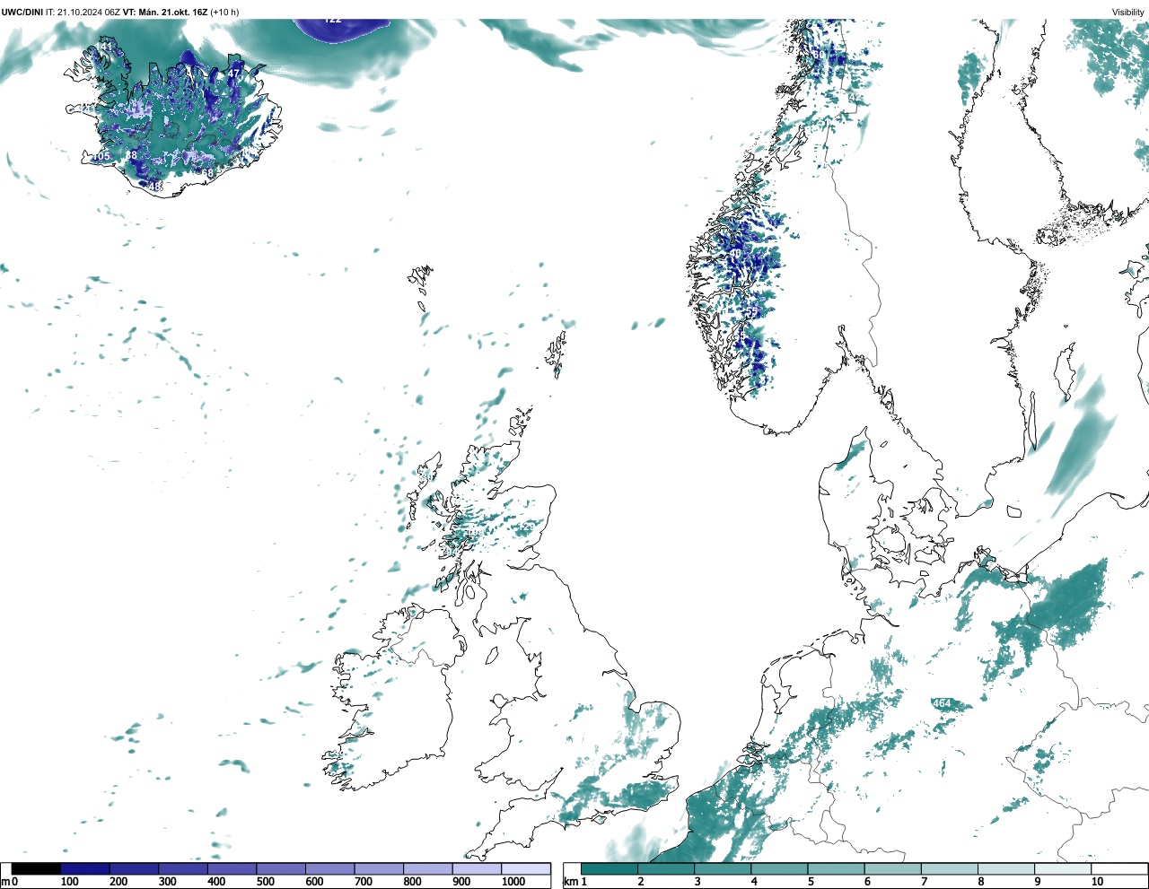Image resolution: width=1149 pixels, height=889 pixels.
Task: Click the swatch right of the 1000 m label
Action: [526, 868]
